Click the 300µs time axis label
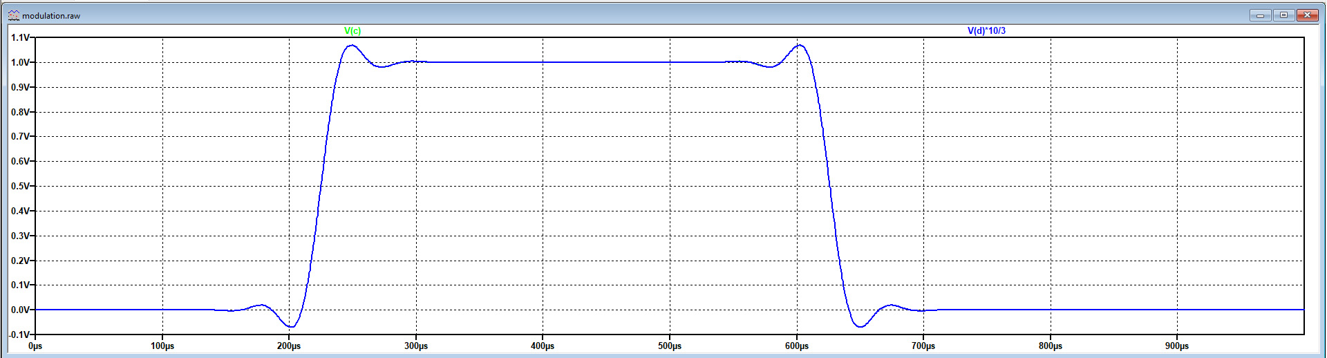This screenshot has width=1327, height=358. click(416, 346)
